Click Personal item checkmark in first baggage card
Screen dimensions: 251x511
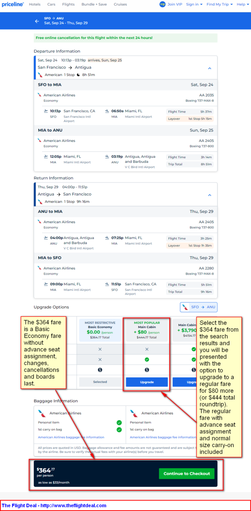119,423
